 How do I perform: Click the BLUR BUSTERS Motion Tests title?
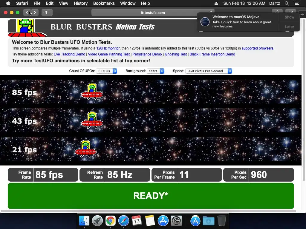tap(102, 27)
